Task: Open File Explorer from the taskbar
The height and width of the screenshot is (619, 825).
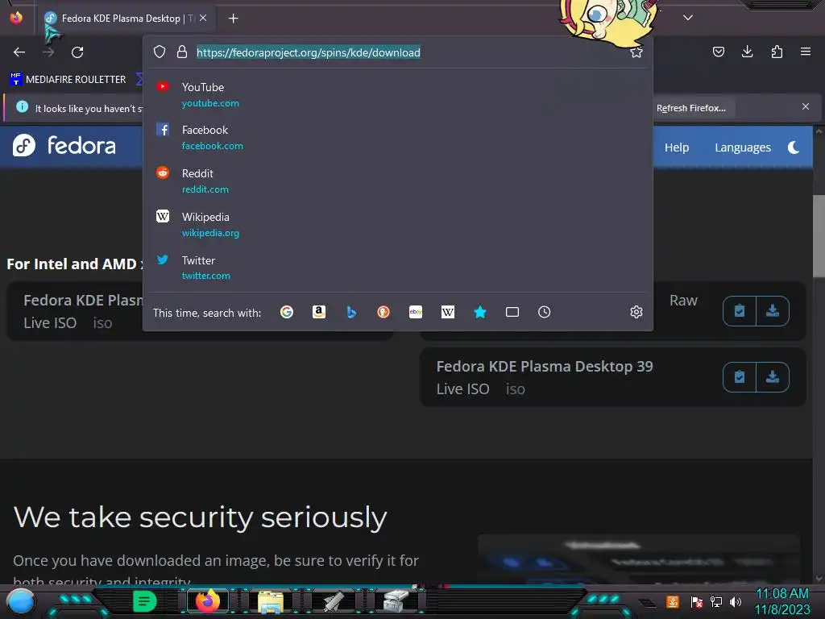Action: [x=271, y=601]
